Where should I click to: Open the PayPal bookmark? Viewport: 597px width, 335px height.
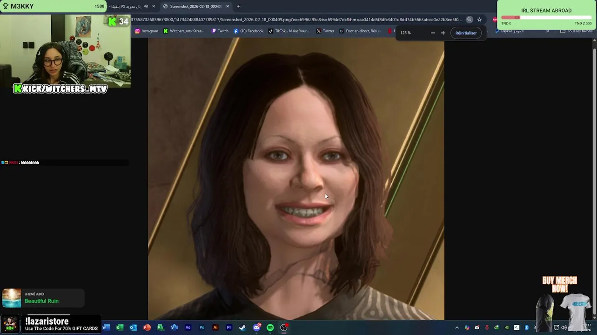point(510,31)
